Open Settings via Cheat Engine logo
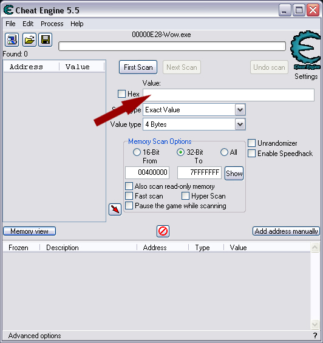323x343 pixels. point(306,50)
